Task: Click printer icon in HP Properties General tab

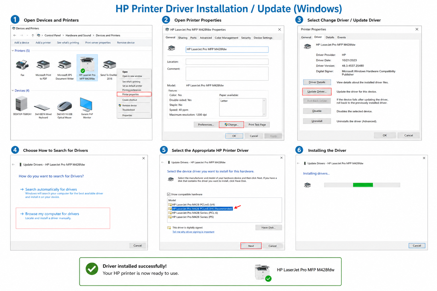Action: click(172, 48)
